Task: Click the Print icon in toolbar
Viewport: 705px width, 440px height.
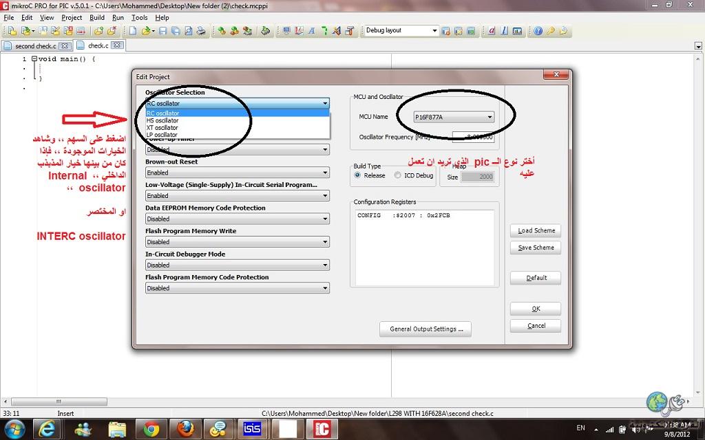Action: click(x=201, y=31)
